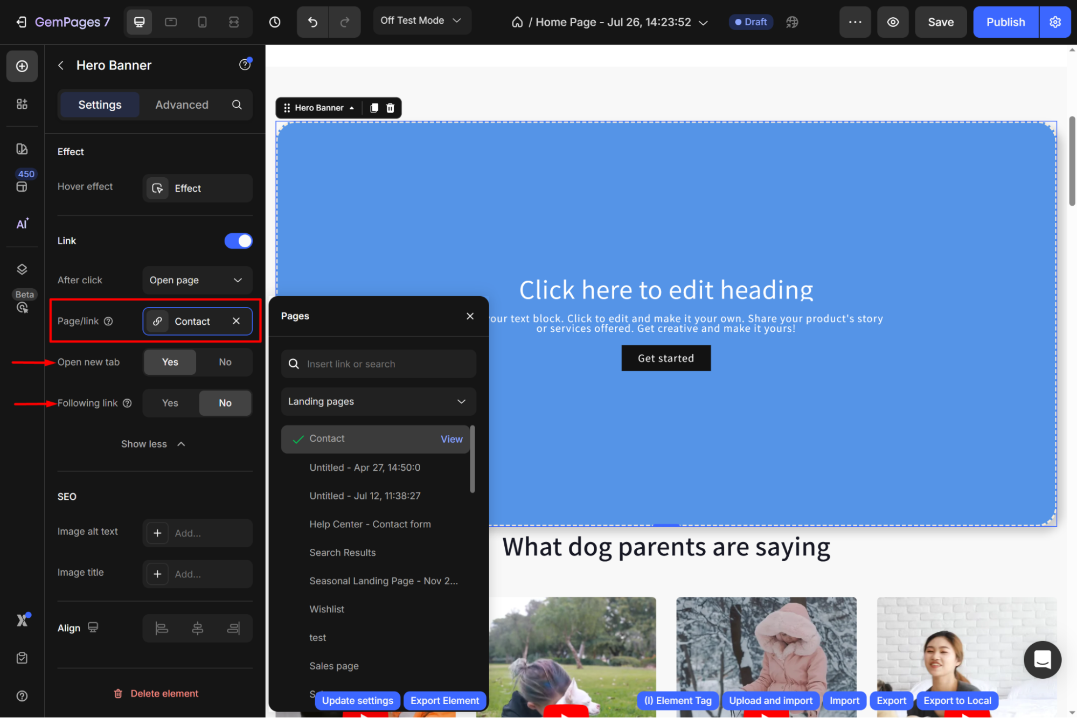The height and width of the screenshot is (718, 1077).
Task: Click the Publish button
Action: pyautogui.click(x=1005, y=22)
